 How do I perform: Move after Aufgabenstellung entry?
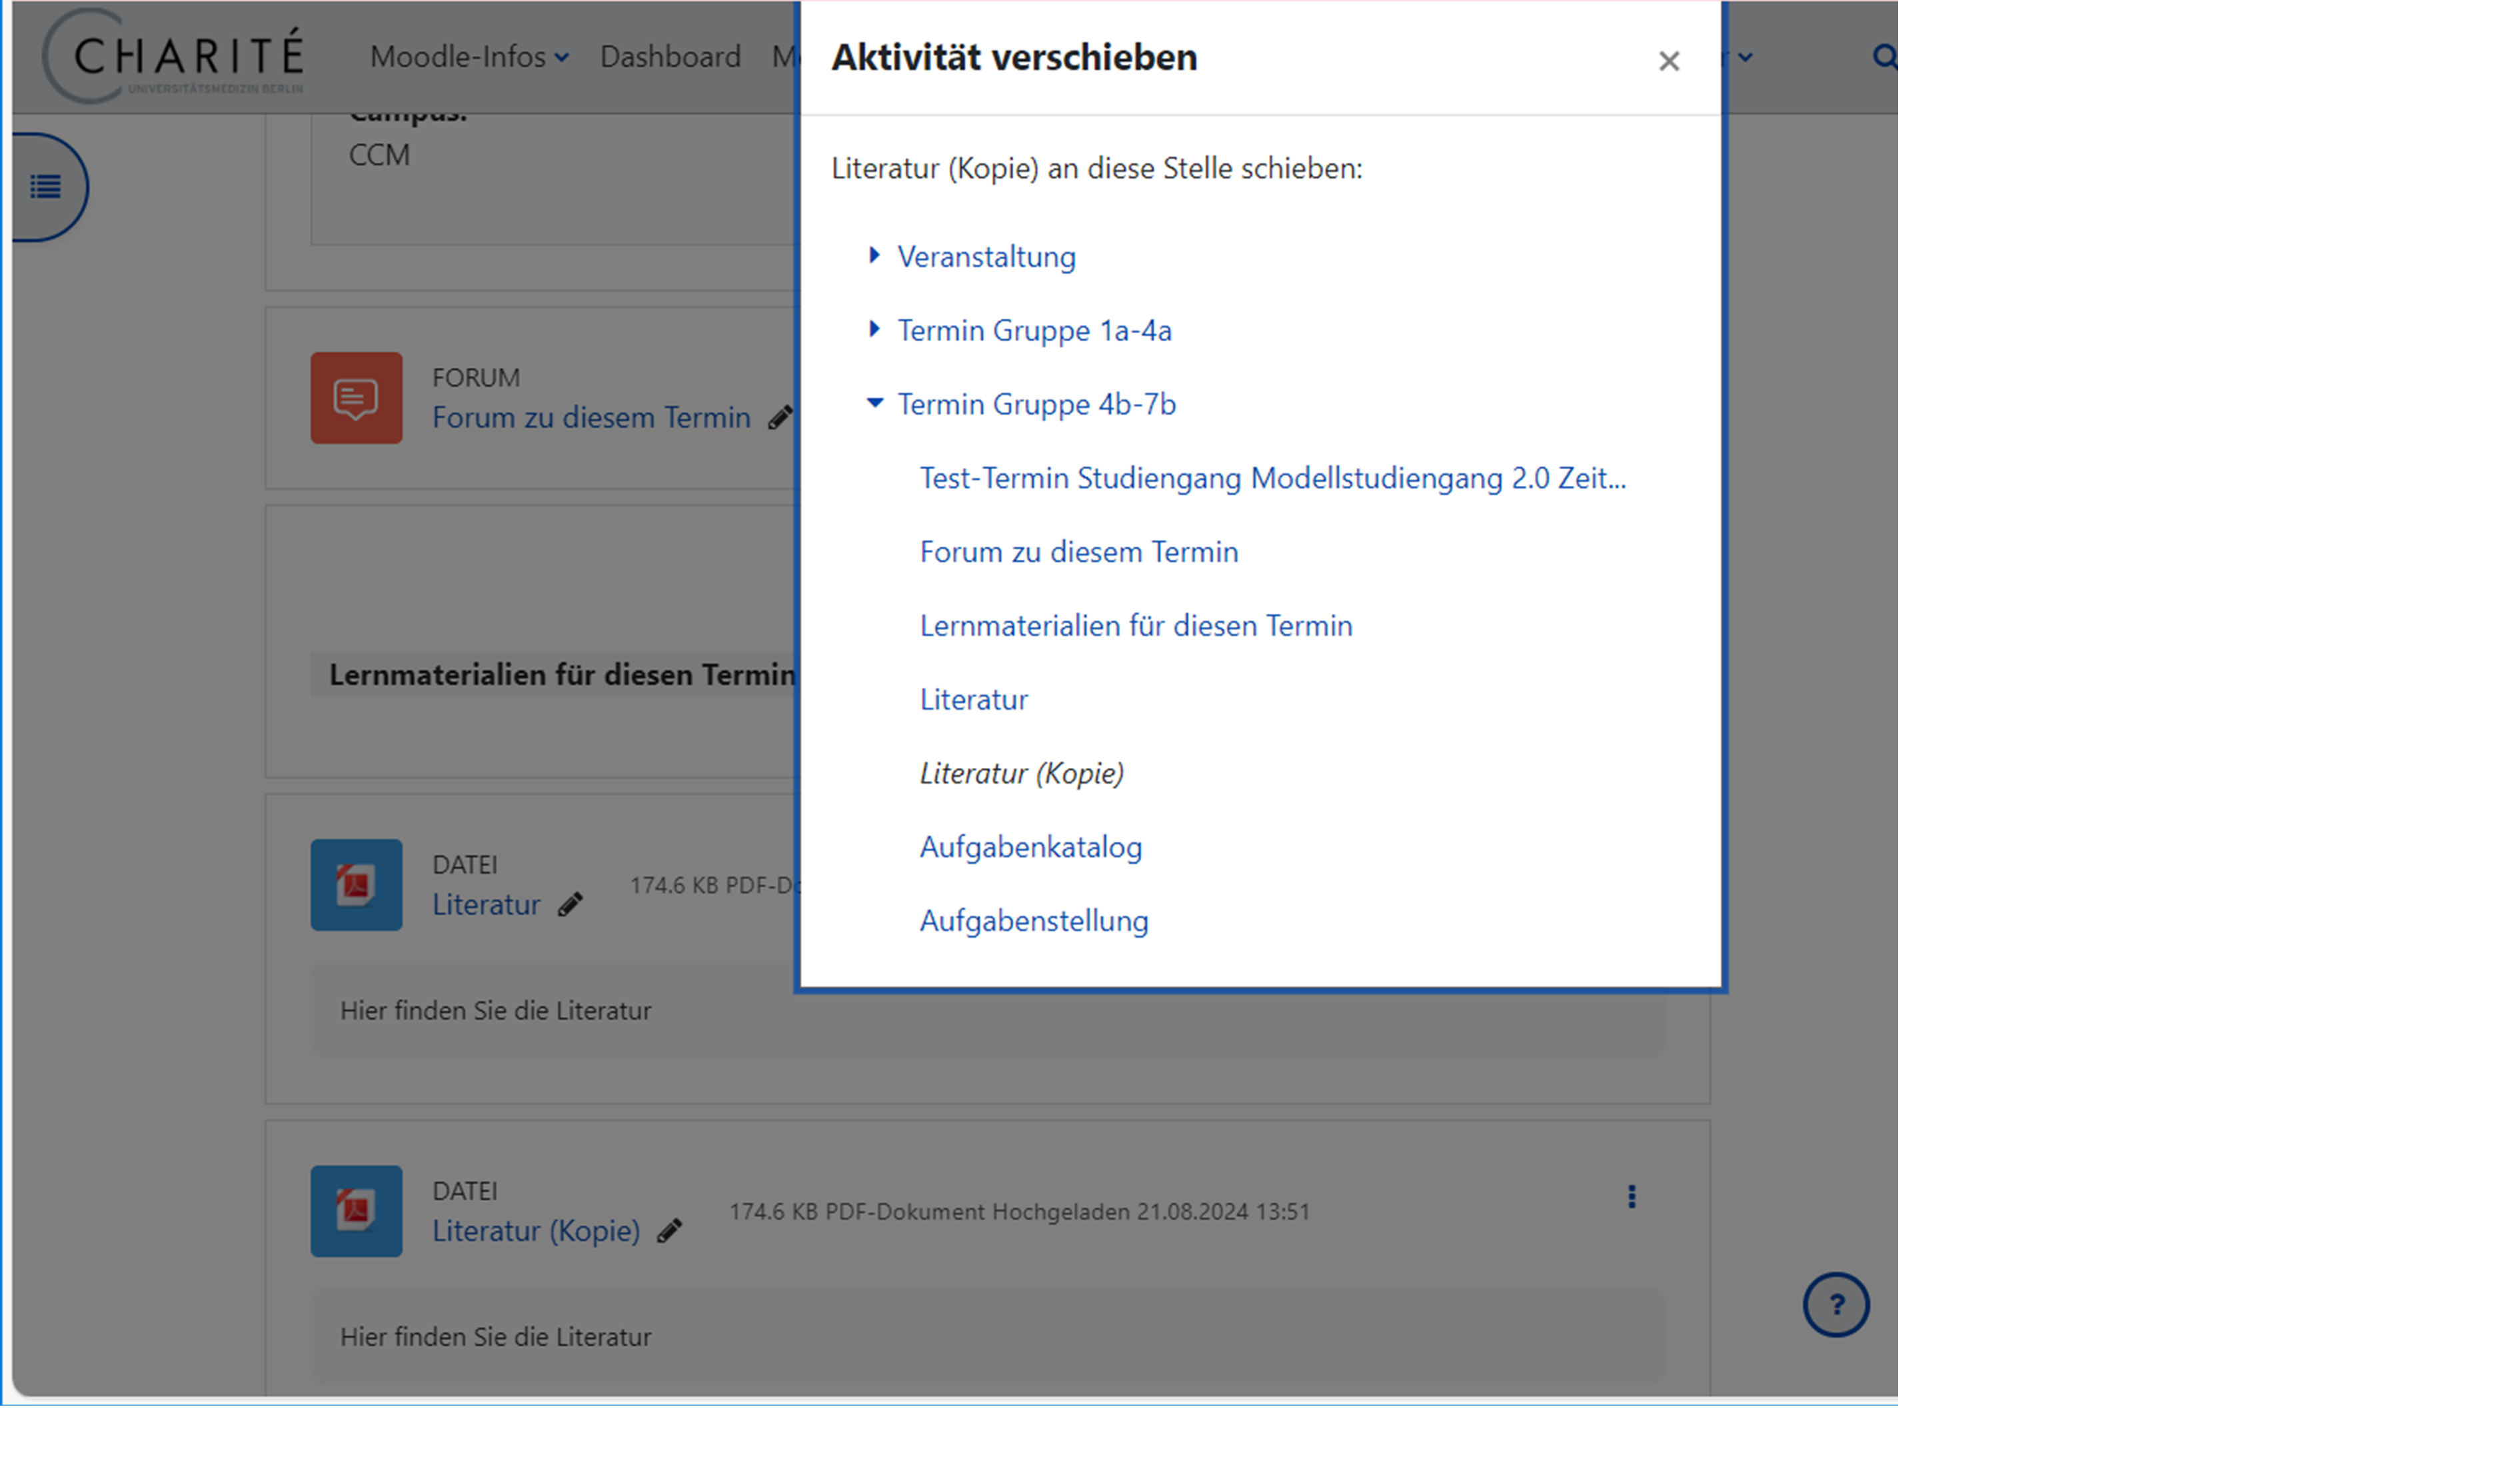(x=1033, y=921)
